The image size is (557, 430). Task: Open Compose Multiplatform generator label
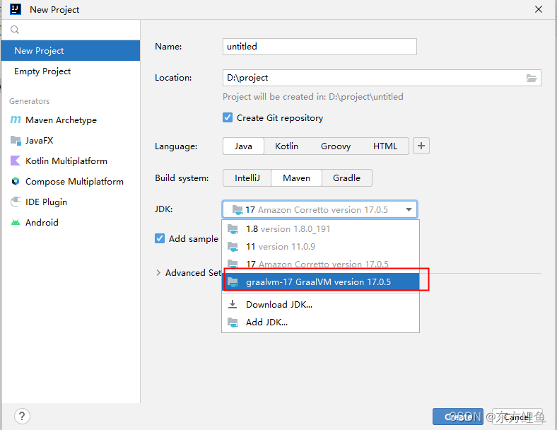[x=75, y=182]
